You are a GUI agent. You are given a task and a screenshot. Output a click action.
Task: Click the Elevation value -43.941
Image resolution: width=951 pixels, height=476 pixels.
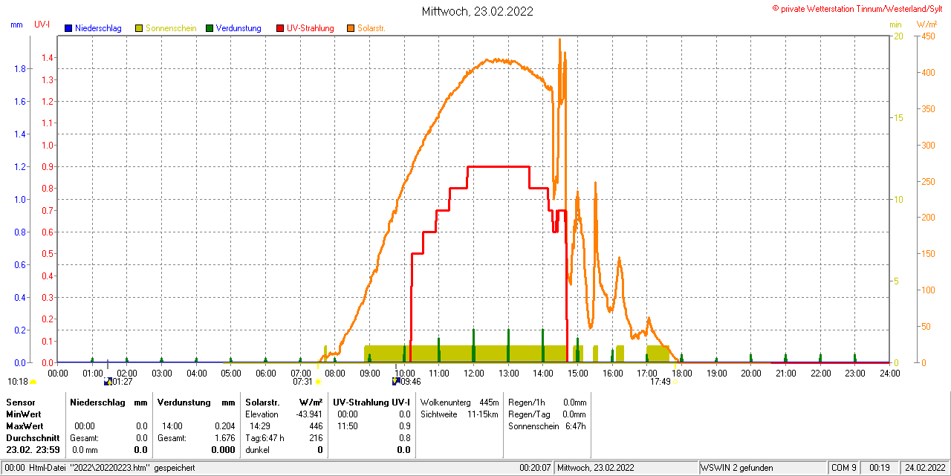click(x=309, y=414)
